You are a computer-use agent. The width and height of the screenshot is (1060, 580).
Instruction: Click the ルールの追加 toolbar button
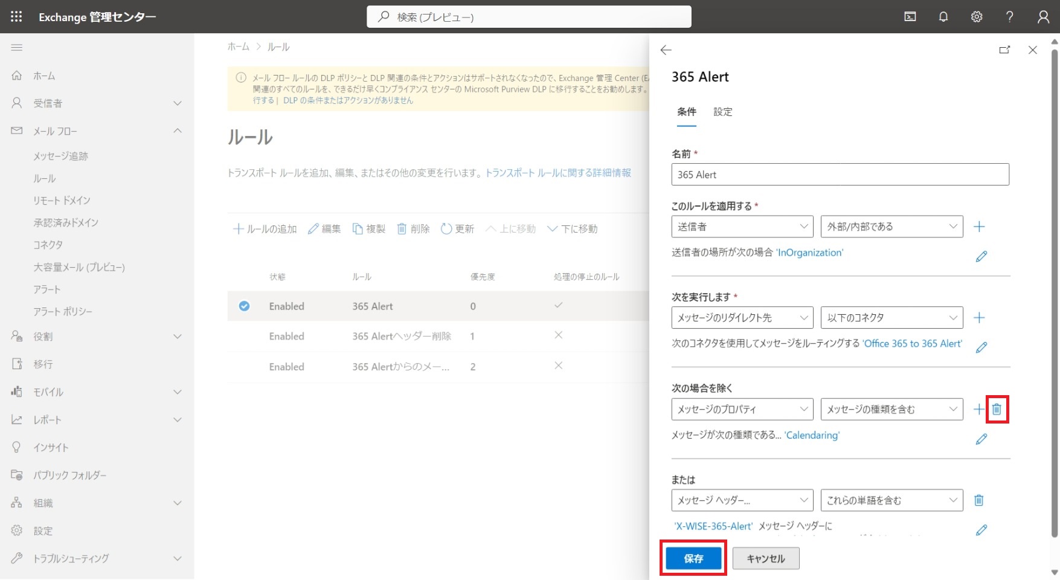coord(265,229)
